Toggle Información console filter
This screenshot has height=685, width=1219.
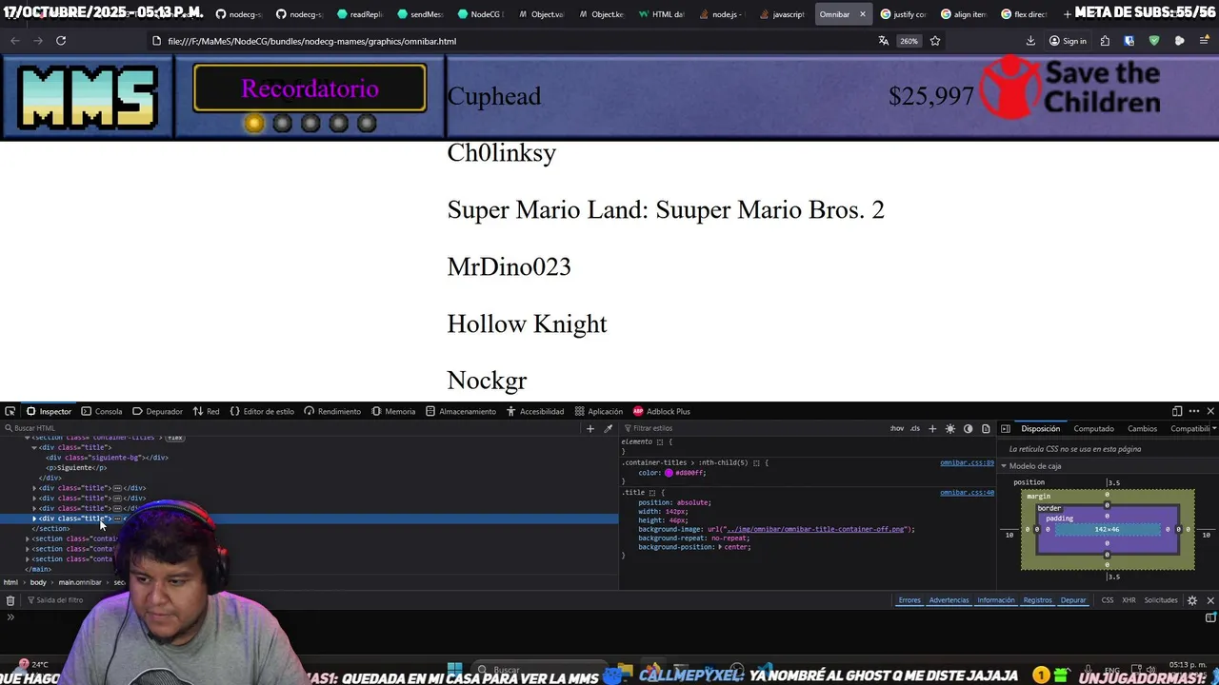coord(996,600)
